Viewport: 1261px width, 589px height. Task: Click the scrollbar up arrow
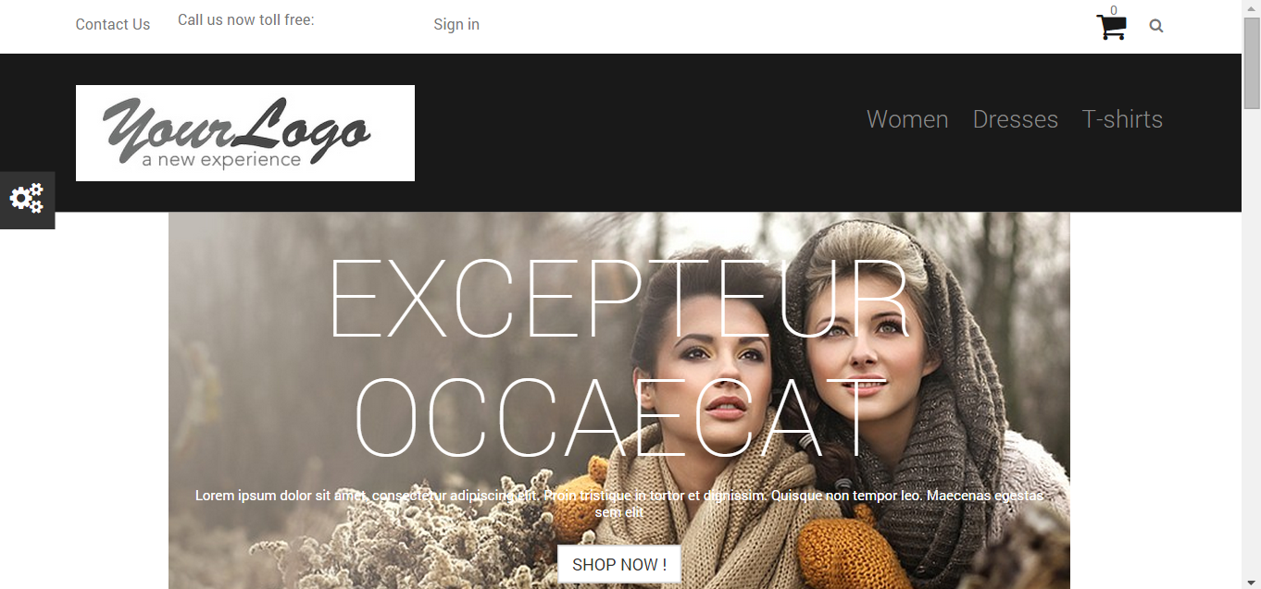click(1252, 7)
